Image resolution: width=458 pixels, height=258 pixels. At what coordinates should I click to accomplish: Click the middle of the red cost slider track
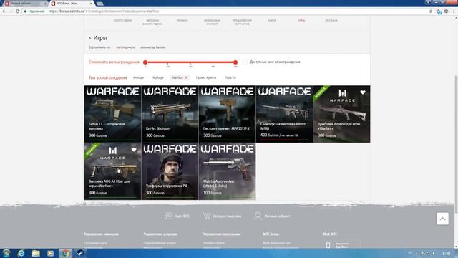click(x=190, y=62)
